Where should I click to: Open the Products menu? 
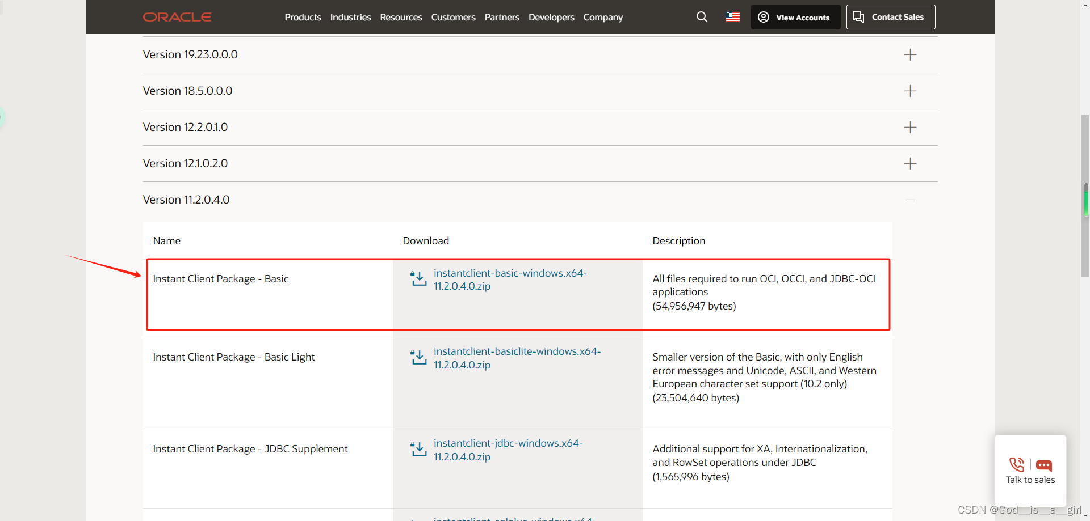[x=303, y=17]
